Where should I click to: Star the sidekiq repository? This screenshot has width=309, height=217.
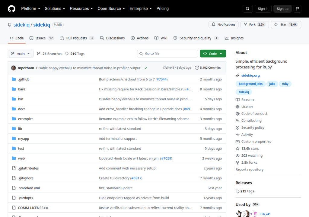[286, 24]
